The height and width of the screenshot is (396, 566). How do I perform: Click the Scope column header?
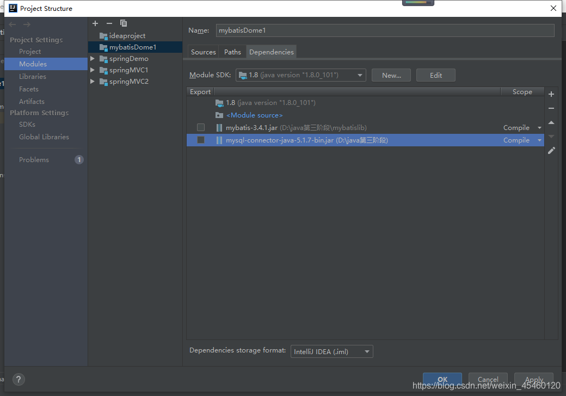pyautogui.click(x=522, y=92)
